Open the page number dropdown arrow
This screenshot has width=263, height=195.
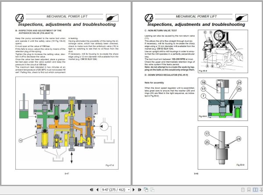pos(128,190)
